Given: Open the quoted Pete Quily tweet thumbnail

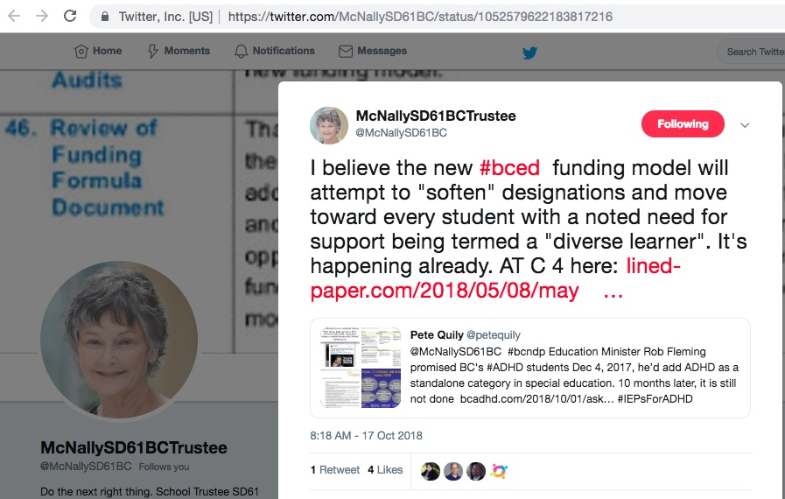Looking at the screenshot, I should coord(361,368).
